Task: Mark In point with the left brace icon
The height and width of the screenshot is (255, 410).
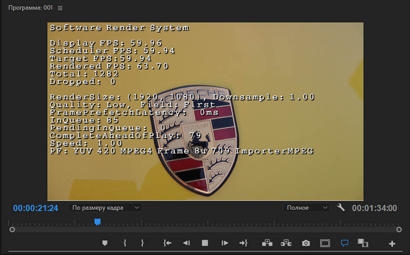Action: tap(125, 243)
